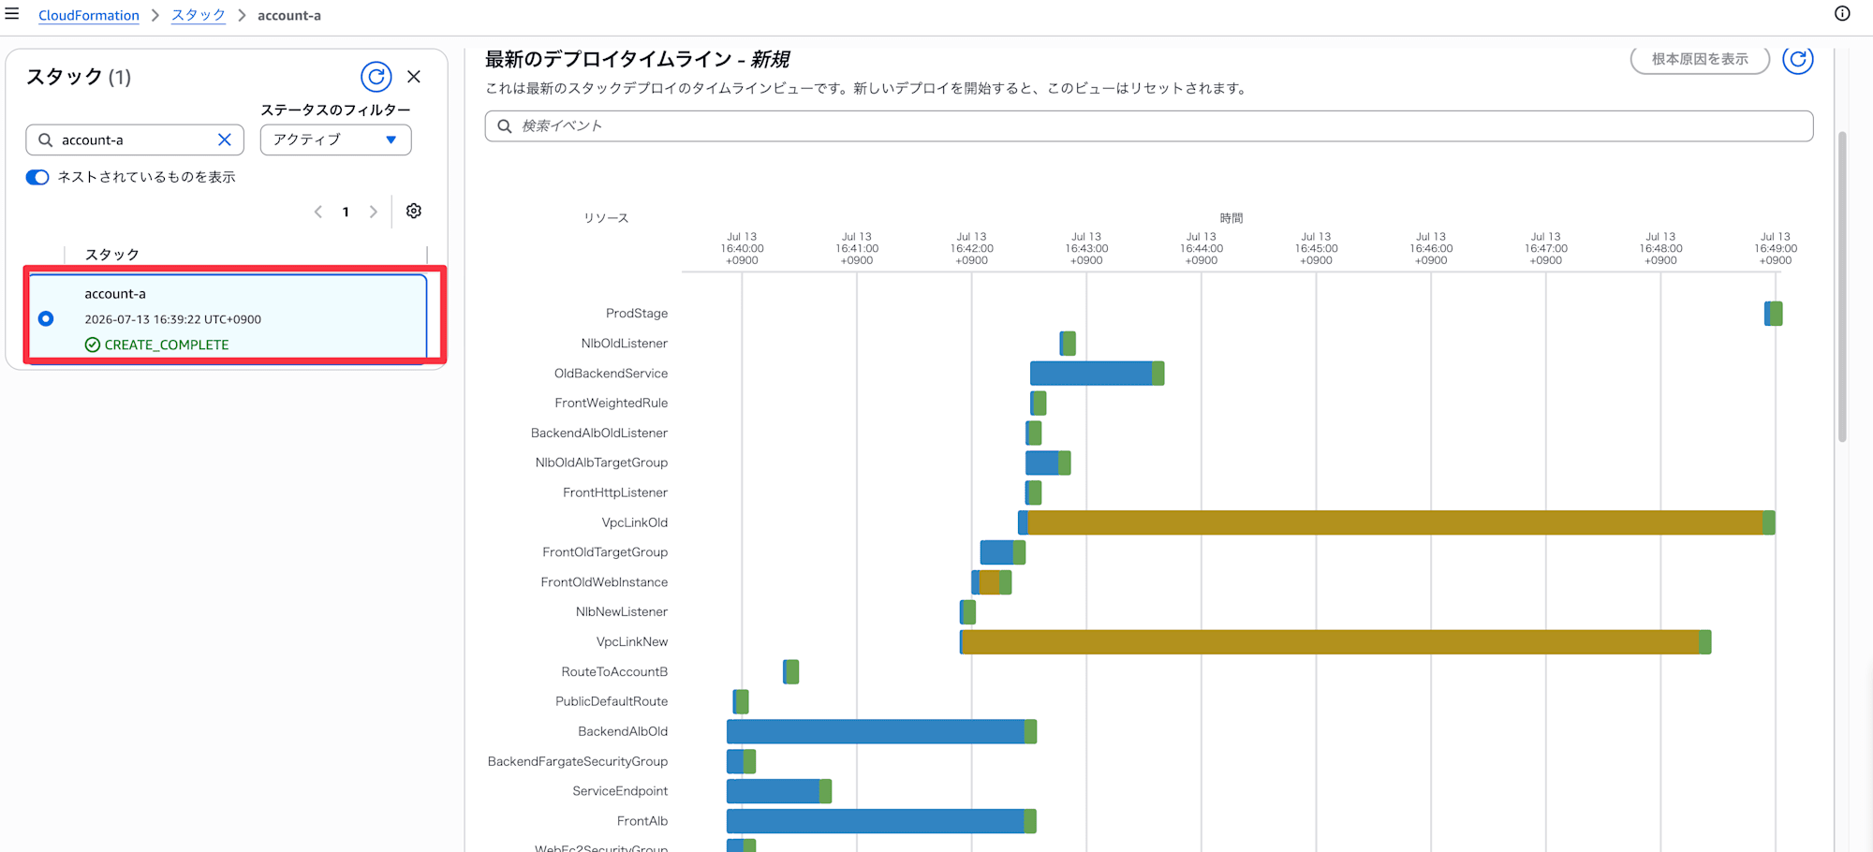The image size is (1873, 852).
Task: Refresh the stack list
Action: coord(376,77)
